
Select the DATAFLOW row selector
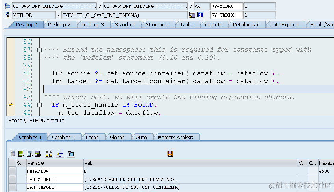13,171
